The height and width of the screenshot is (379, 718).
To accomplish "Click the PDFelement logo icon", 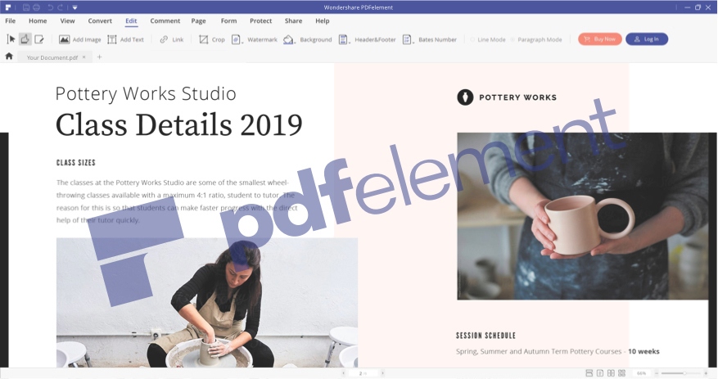I will 8,7.
